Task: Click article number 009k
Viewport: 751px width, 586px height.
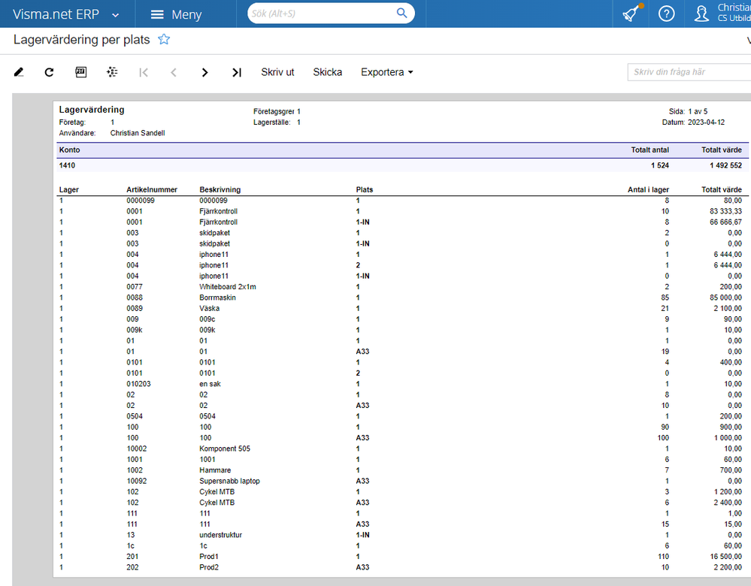Action: tap(134, 330)
